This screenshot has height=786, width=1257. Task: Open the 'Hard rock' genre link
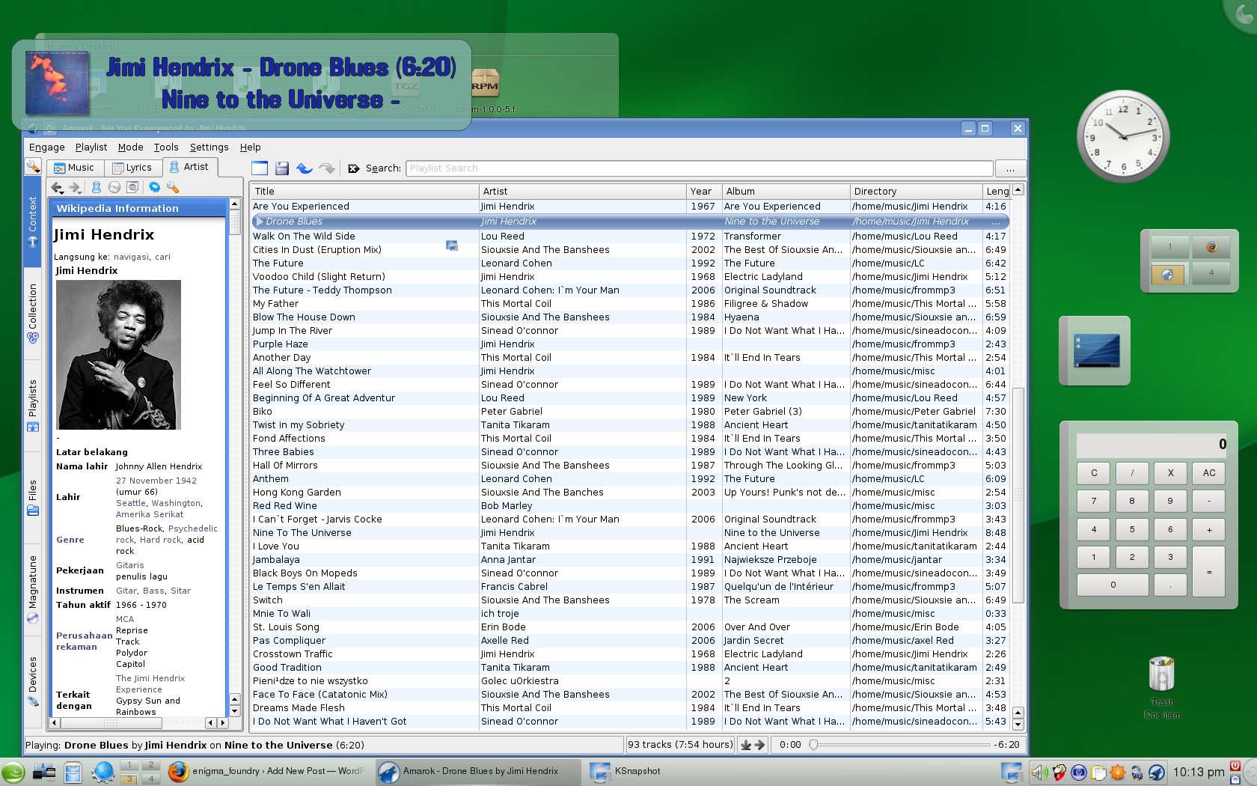pos(160,540)
